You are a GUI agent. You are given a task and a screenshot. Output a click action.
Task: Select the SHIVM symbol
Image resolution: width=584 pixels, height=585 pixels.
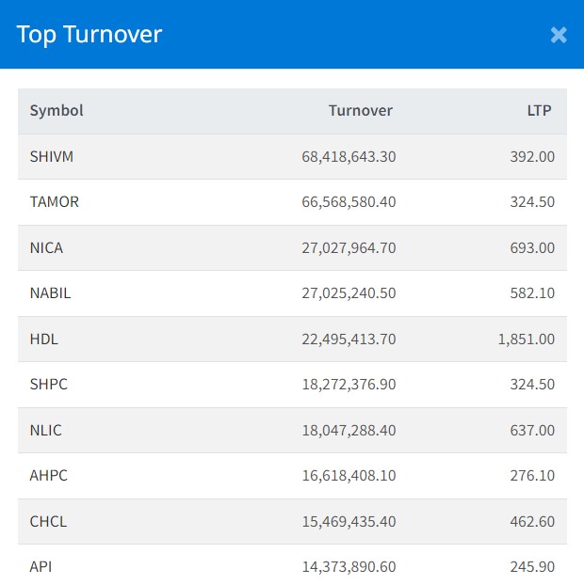(52, 156)
